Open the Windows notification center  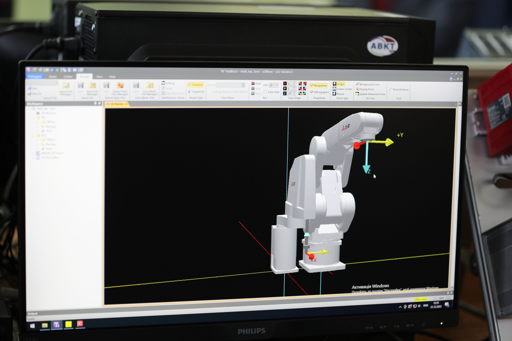coord(447,304)
